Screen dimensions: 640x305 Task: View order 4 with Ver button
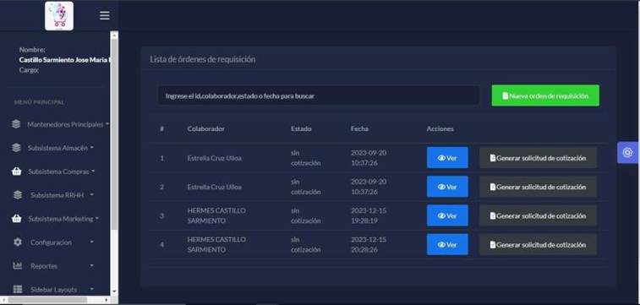(447, 245)
